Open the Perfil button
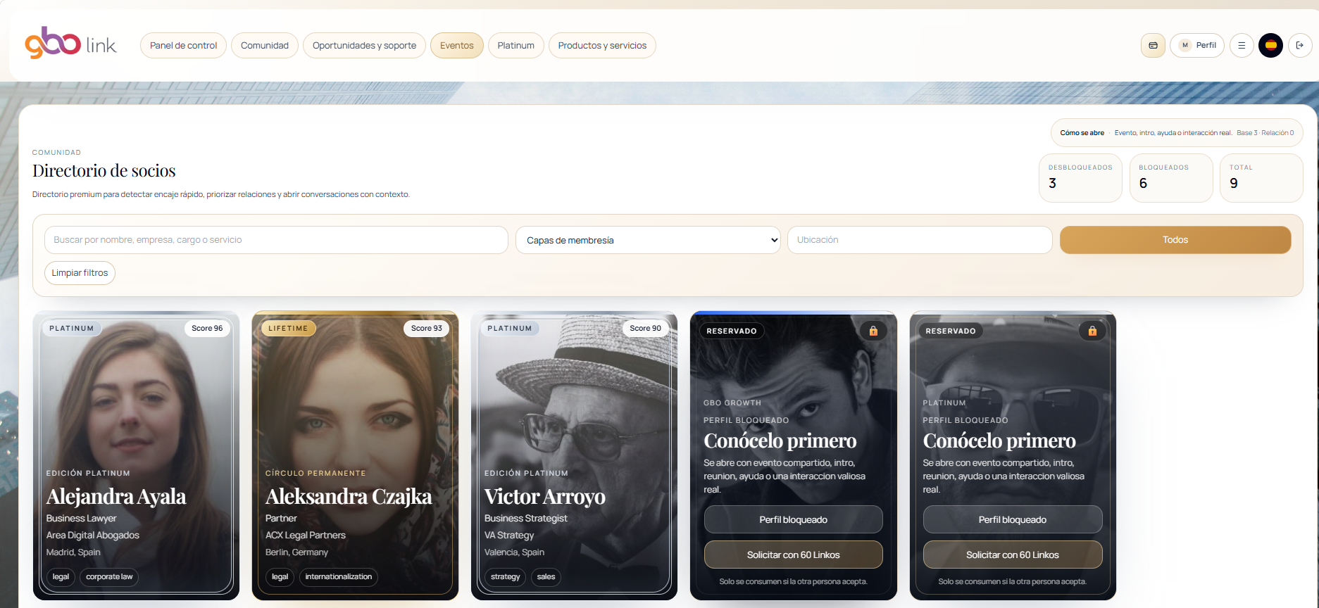 tap(1197, 45)
